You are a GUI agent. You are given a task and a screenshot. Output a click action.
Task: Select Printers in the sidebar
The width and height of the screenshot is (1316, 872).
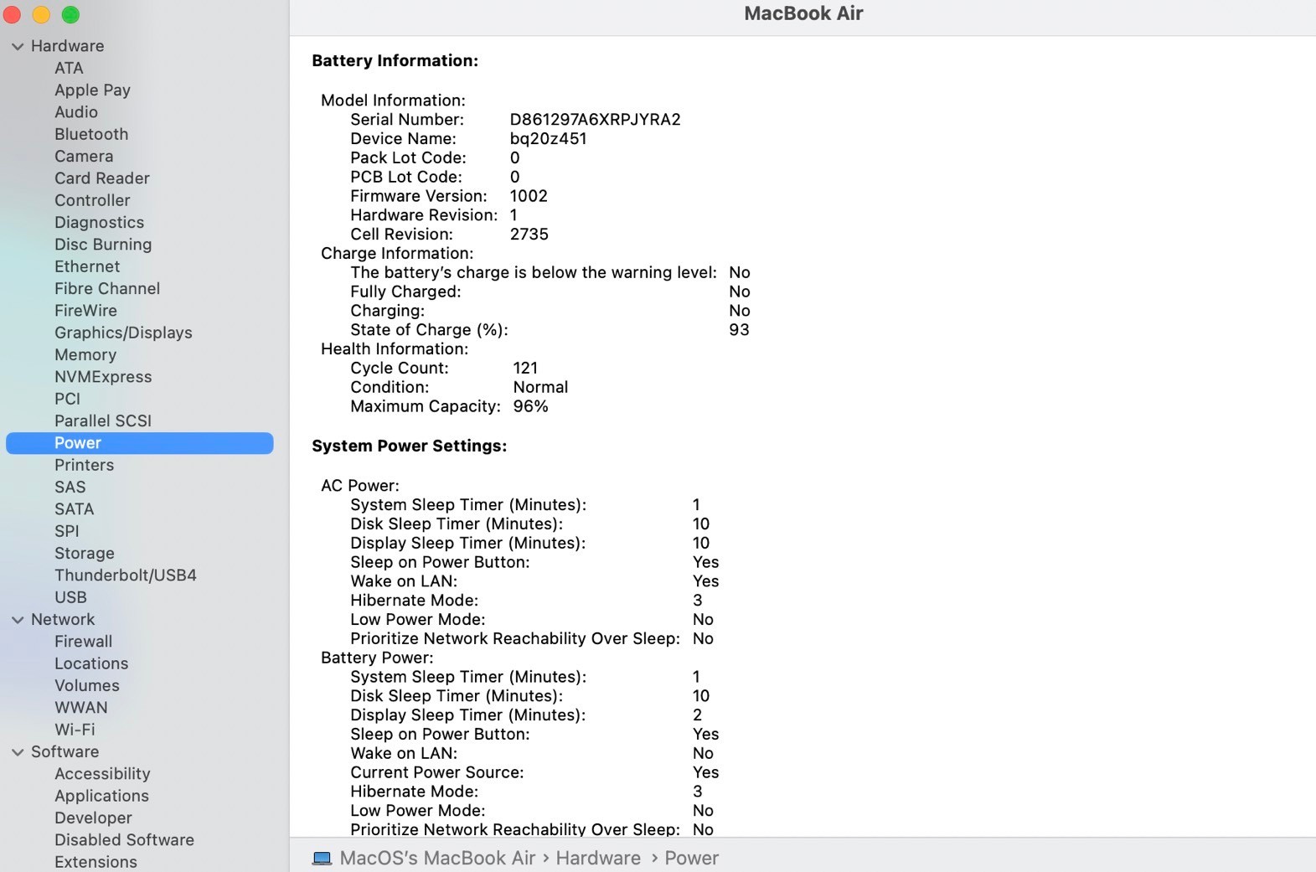[x=84, y=465]
